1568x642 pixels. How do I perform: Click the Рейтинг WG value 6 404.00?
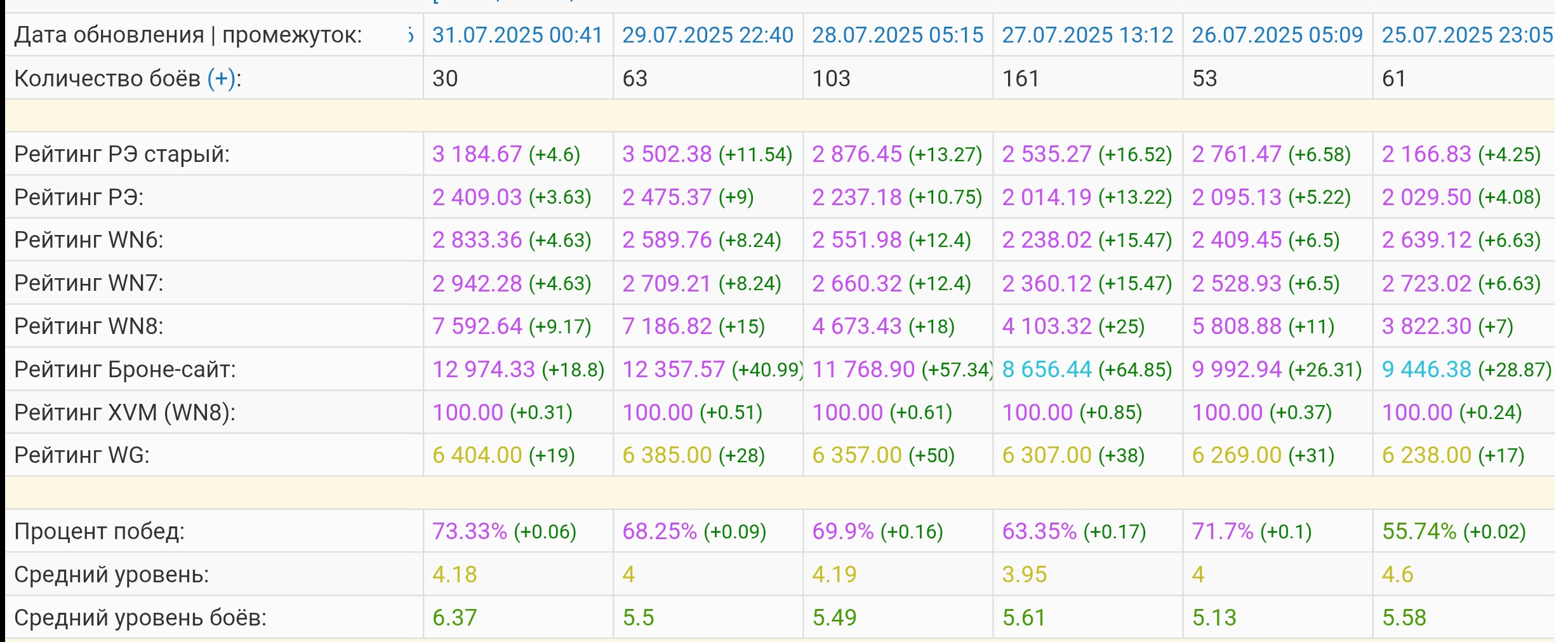(x=477, y=455)
